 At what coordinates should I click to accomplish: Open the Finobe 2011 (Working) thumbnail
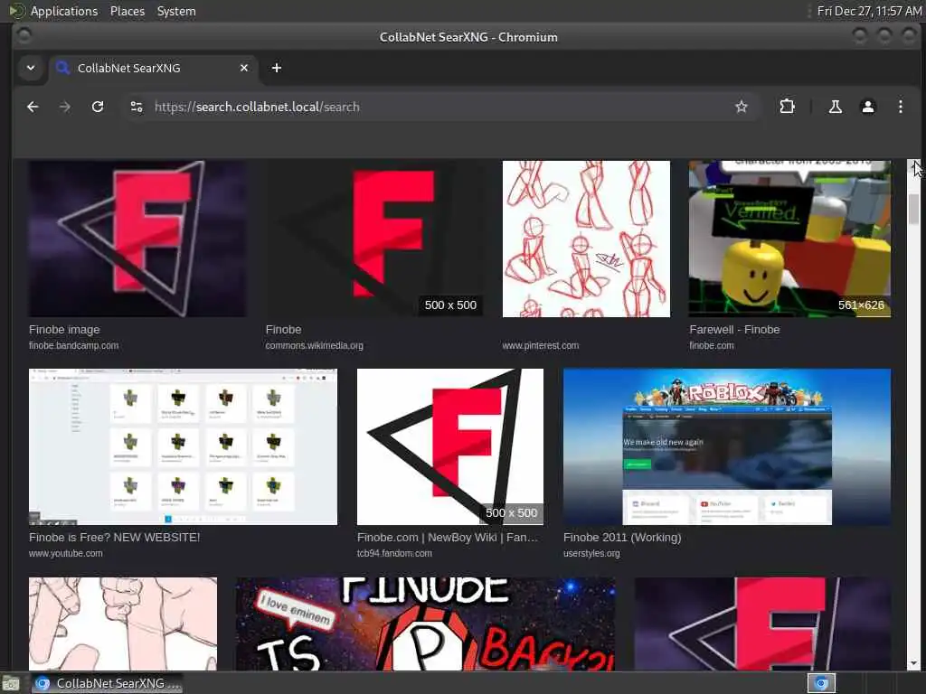point(727,446)
